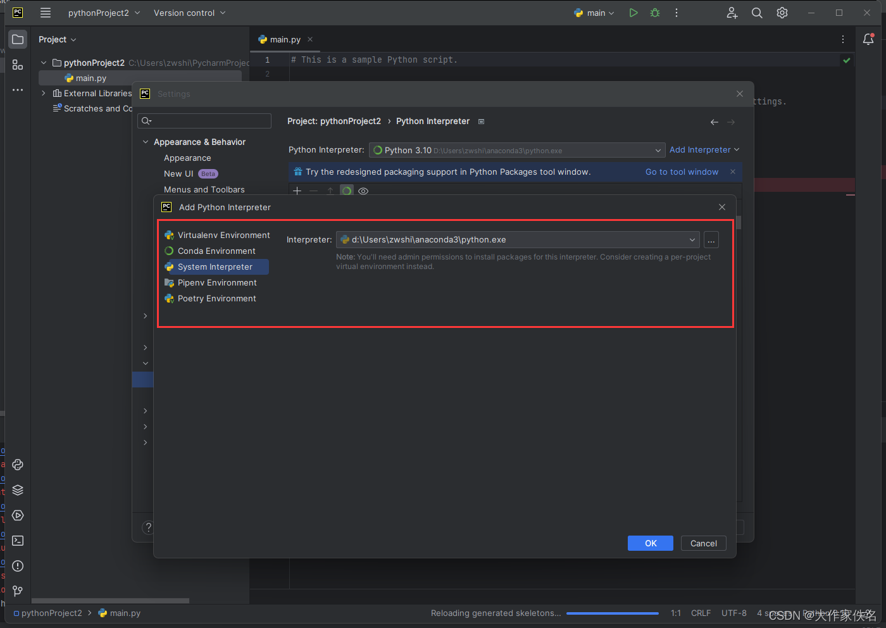
Task: Close the main.py editor tab
Action: [x=310, y=39]
